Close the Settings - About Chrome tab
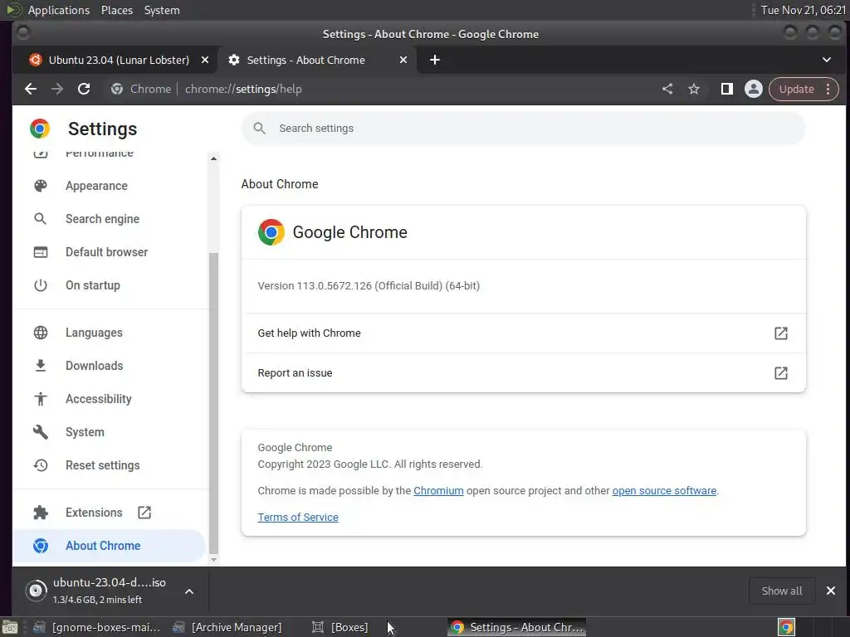The height and width of the screenshot is (637, 850). point(403,60)
